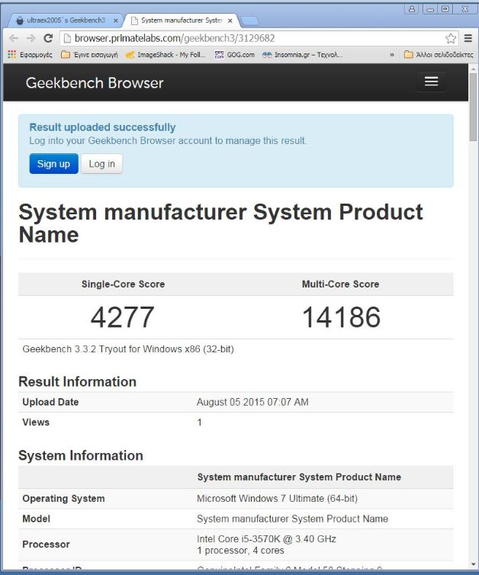The height and width of the screenshot is (575, 479).
Task: Click '1 processor, 4 cores' text
Action: click(x=240, y=551)
